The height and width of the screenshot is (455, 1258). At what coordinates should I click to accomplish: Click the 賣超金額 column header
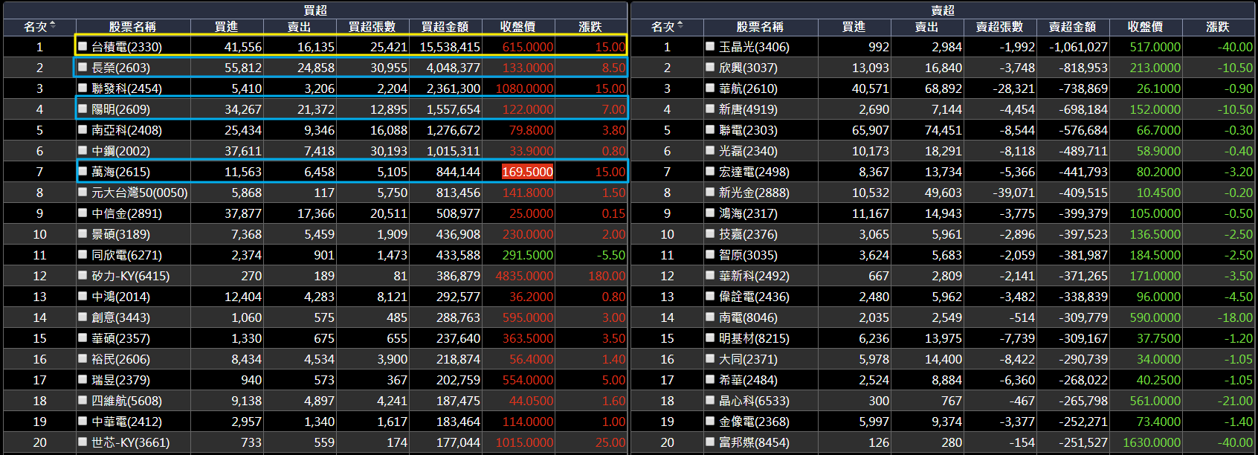point(1073,27)
